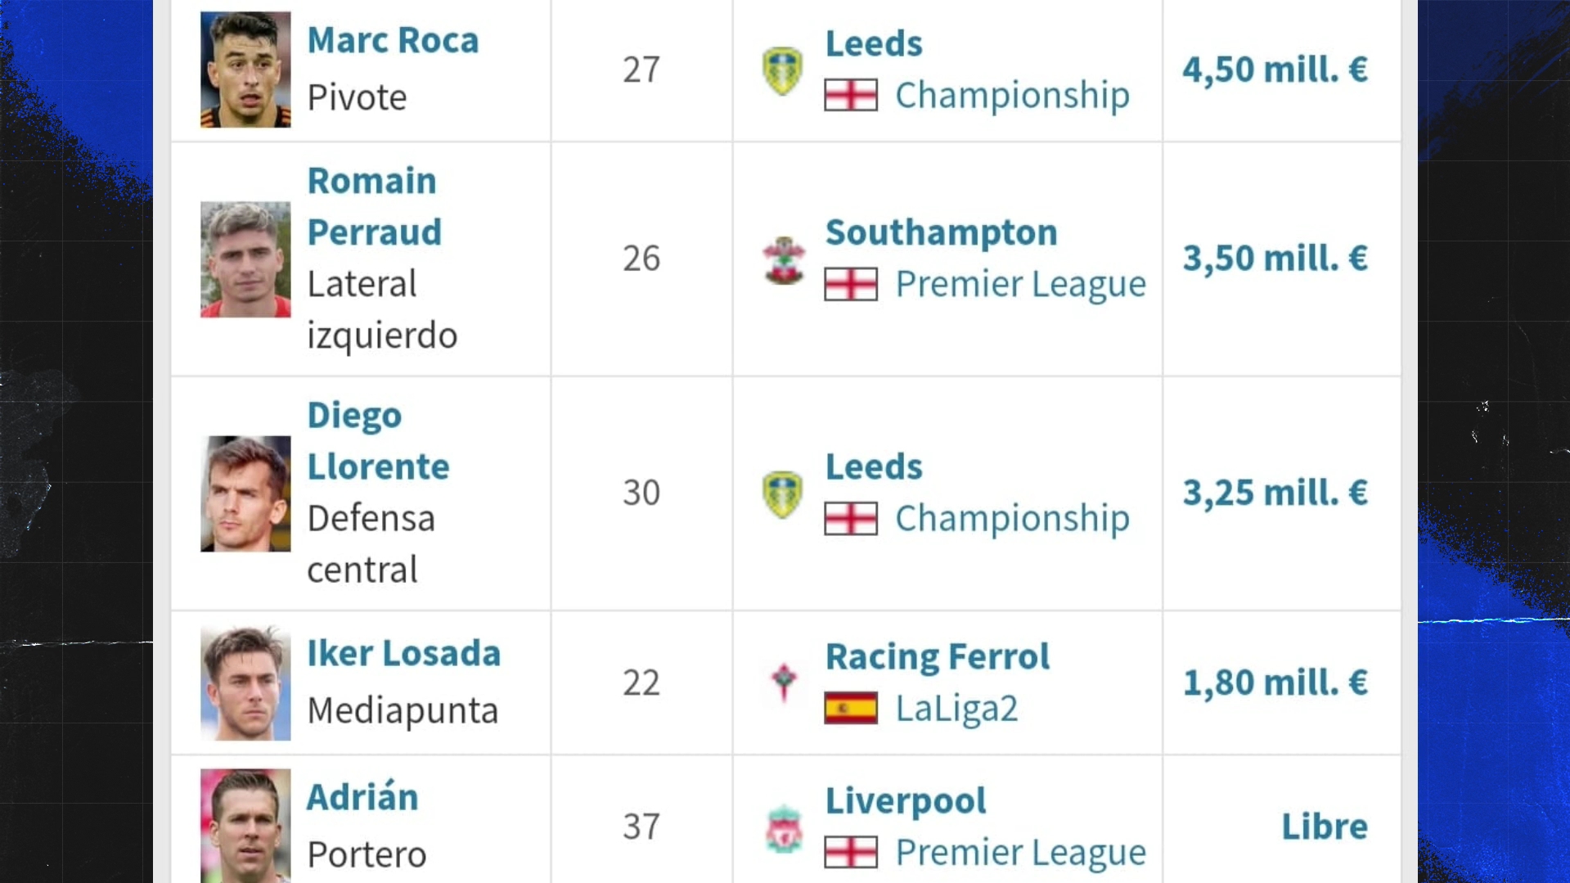Open Diego Llorente's profile link
The image size is (1570, 883).
pos(378,441)
